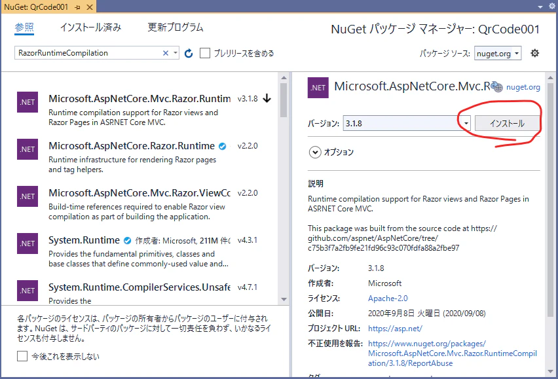This screenshot has width=558, height=379.
Task: Switch to インストール済み tab
Action: (91, 27)
